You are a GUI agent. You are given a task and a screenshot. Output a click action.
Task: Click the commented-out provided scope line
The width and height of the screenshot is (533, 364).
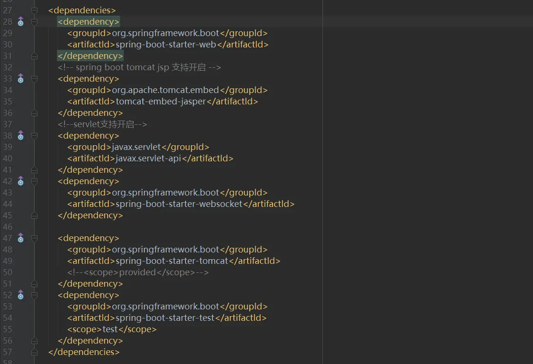click(x=138, y=272)
